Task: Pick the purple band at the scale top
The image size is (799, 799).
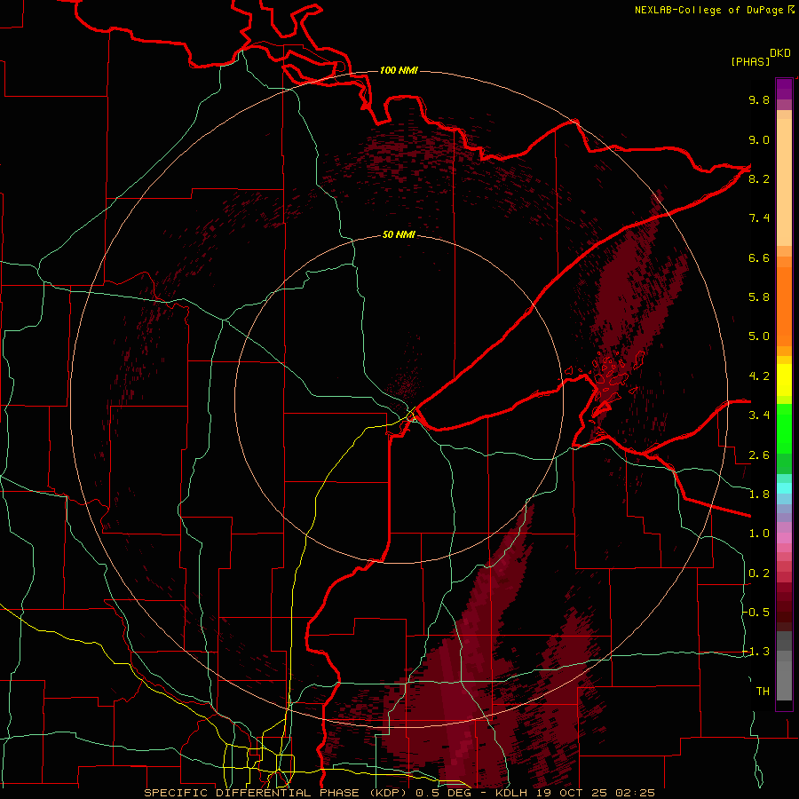Action: [784, 89]
